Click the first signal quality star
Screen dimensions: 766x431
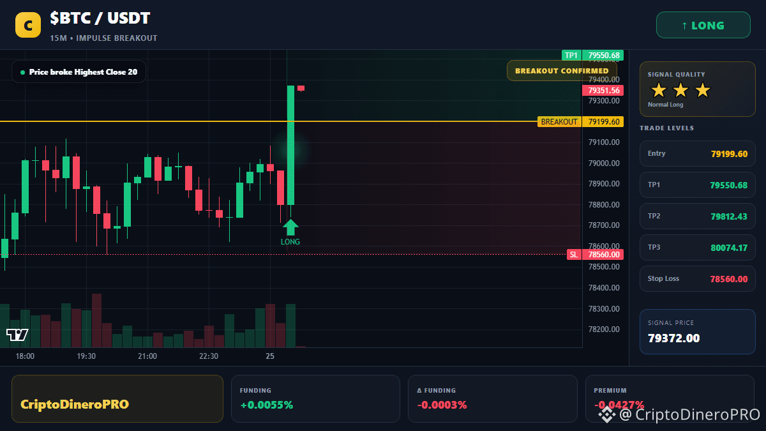(x=659, y=90)
